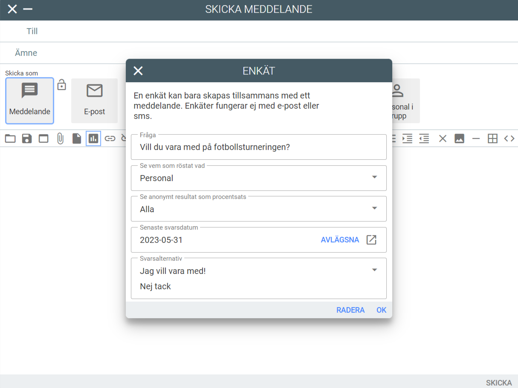Click the insert table grid icon
Screen dimensions: 518x388
492,138
